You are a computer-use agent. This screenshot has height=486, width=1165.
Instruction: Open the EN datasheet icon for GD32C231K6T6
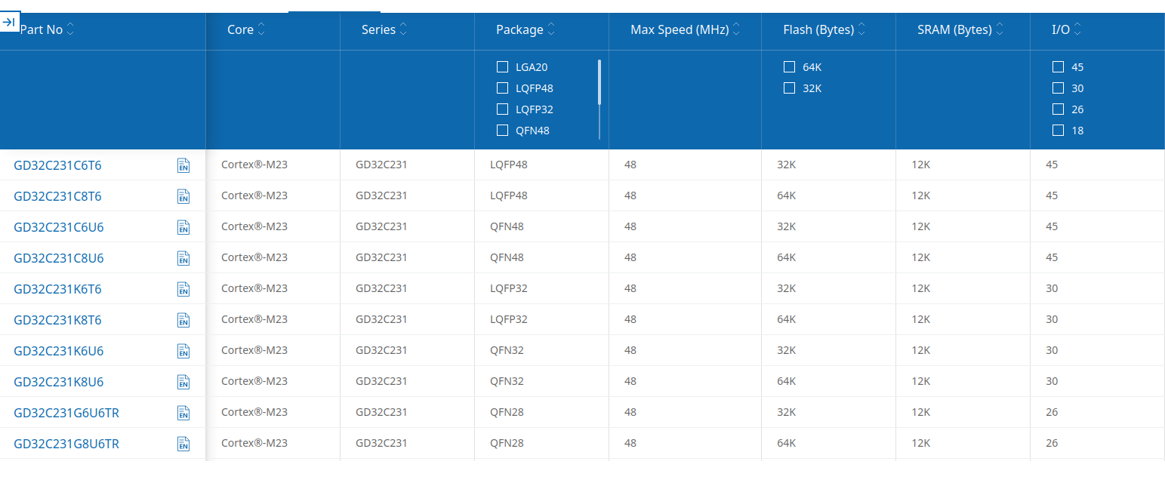pos(183,289)
